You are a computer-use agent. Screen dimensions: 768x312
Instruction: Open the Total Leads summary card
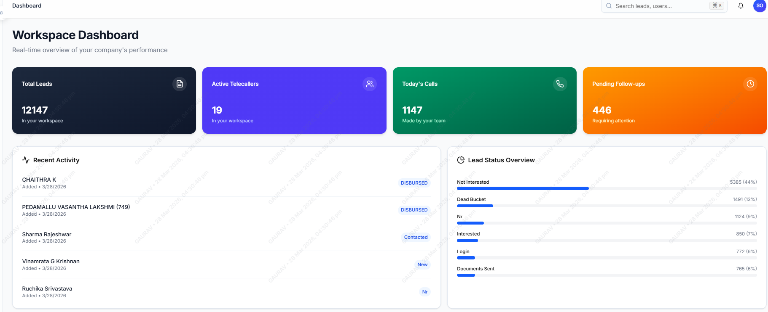104,100
